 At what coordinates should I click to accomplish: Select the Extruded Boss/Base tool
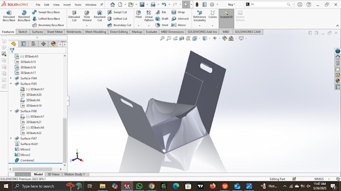coord(9,16)
